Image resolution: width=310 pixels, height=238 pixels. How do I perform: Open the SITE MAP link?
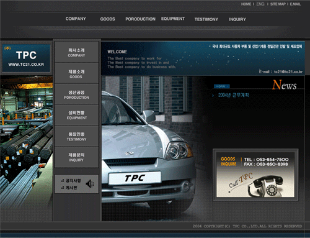pyautogui.click(x=278, y=4)
